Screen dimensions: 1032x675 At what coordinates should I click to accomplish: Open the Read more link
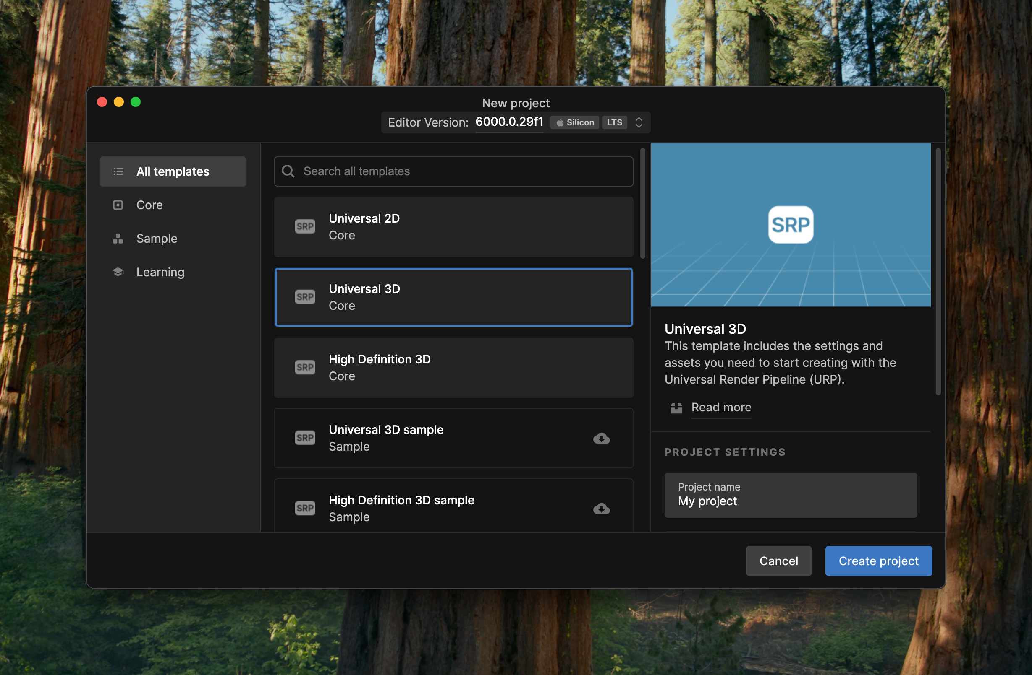click(x=720, y=408)
